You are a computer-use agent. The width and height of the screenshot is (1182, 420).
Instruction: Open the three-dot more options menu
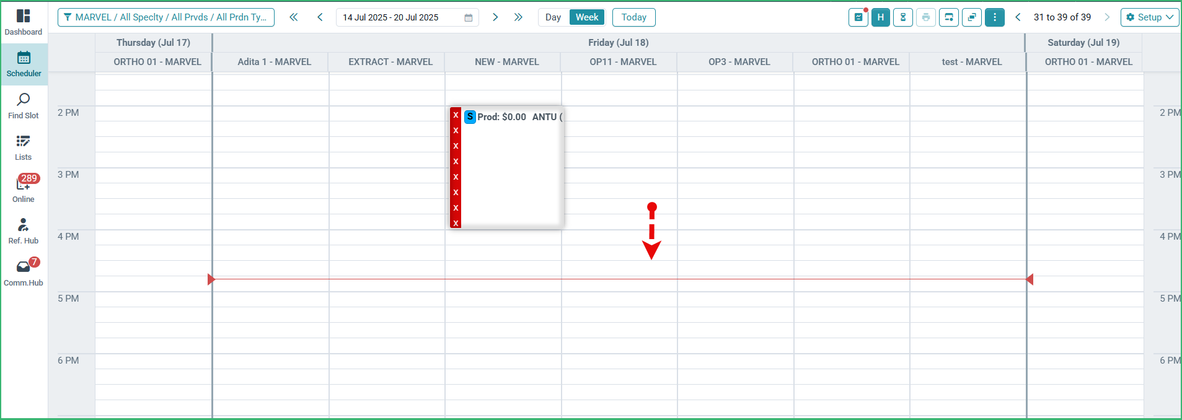(995, 17)
